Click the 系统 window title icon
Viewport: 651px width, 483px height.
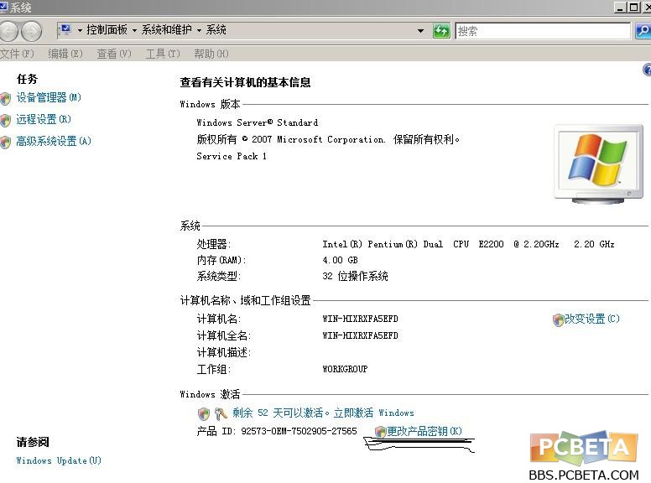(3, 7)
